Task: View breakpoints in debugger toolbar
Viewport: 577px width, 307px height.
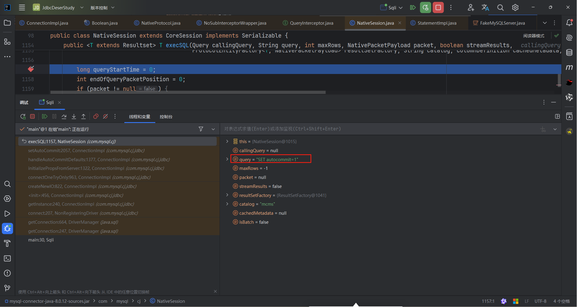Action: coord(96,116)
